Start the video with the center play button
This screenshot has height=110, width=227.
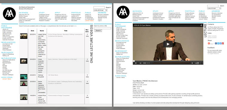168,44
